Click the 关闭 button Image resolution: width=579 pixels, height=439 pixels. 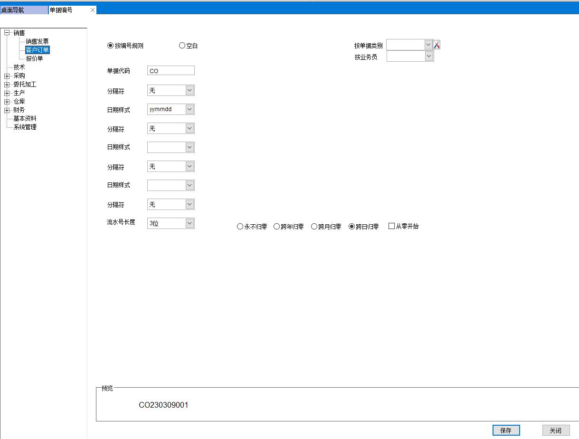(555, 430)
